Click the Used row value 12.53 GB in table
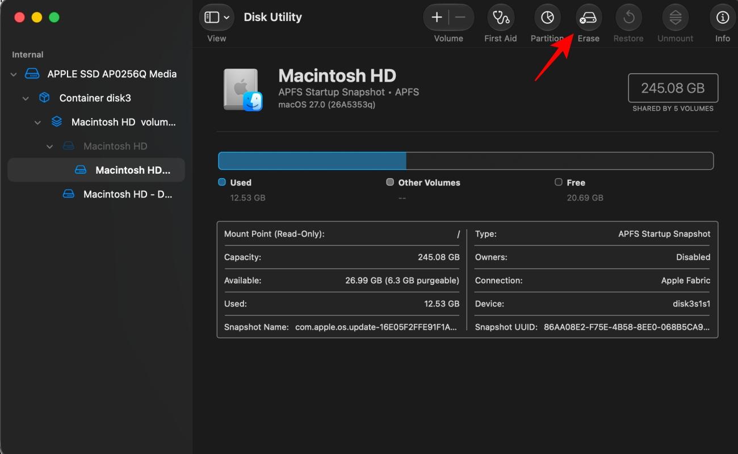 [x=442, y=304]
